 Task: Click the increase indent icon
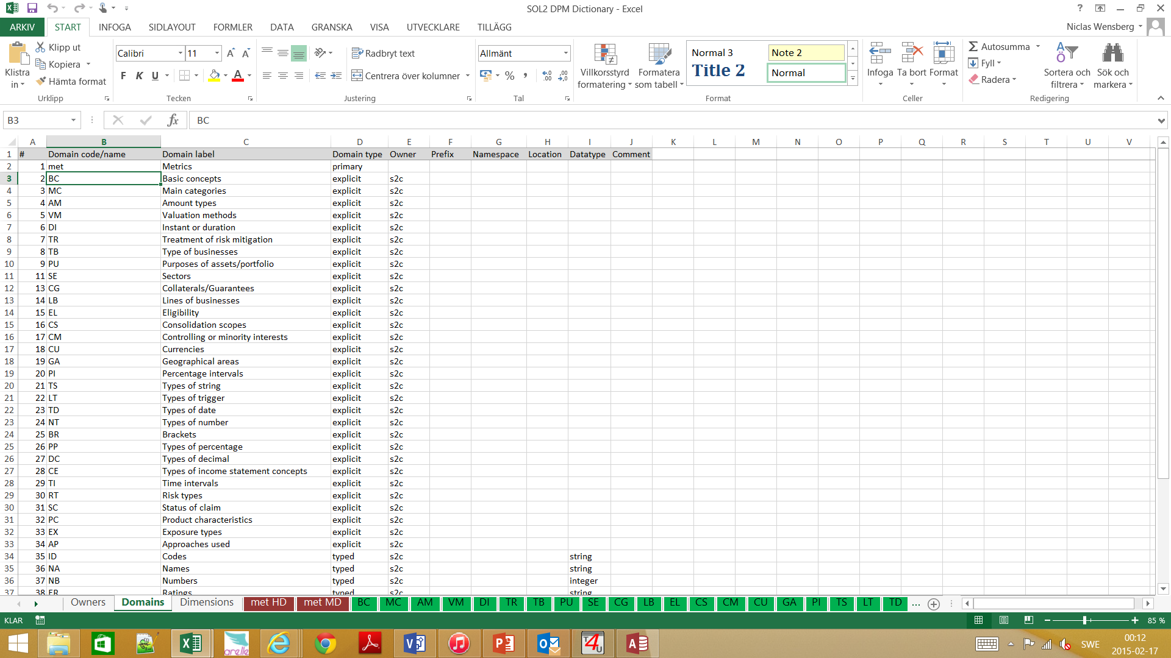point(336,76)
